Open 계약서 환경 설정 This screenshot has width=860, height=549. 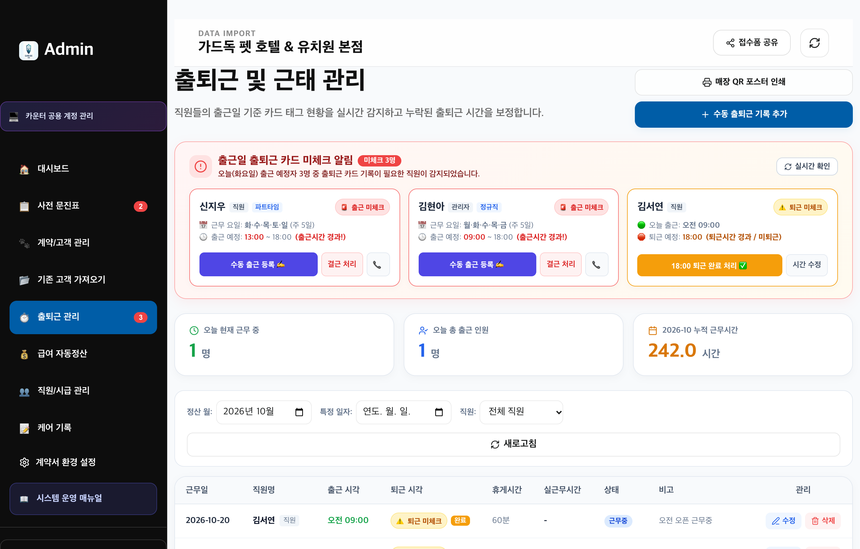coord(83,462)
